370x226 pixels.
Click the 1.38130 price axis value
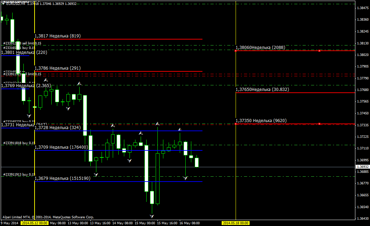pos(363,43)
